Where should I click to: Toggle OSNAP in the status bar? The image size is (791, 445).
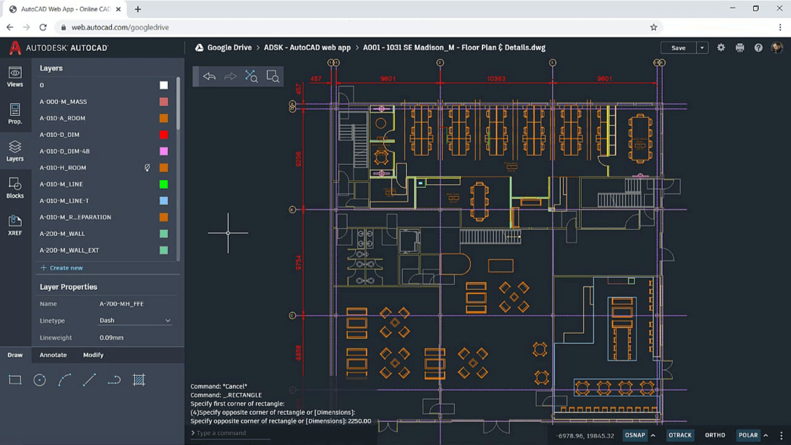(634, 435)
